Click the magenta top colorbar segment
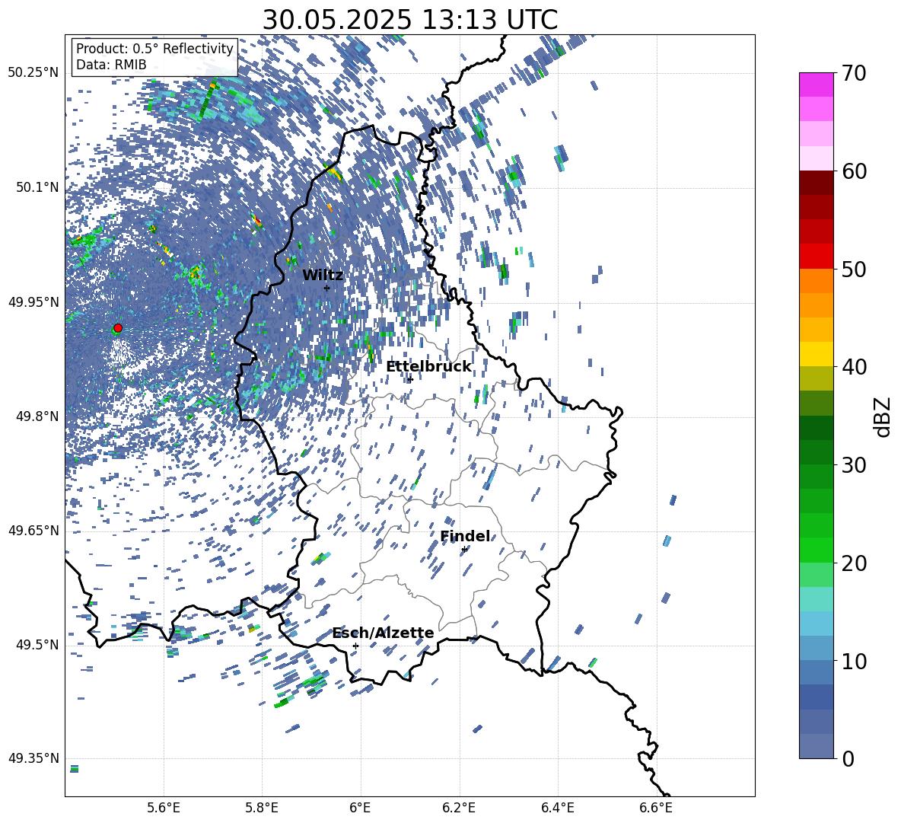The height and width of the screenshot is (823, 901). pyautogui.click(x=816, y=85)
